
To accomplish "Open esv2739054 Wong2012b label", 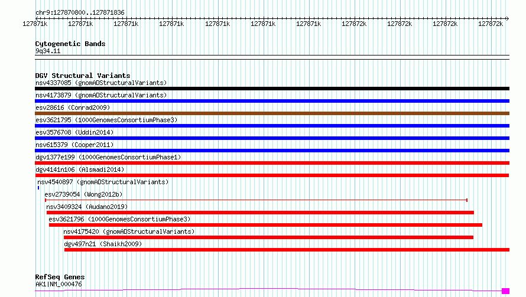I will pyautogui.click(x=83, y=194).
